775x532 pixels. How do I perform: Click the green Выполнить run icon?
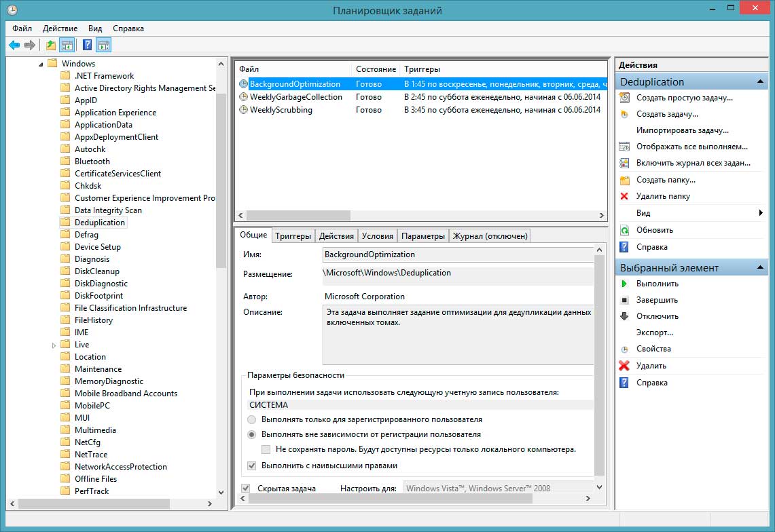point(624,284)
